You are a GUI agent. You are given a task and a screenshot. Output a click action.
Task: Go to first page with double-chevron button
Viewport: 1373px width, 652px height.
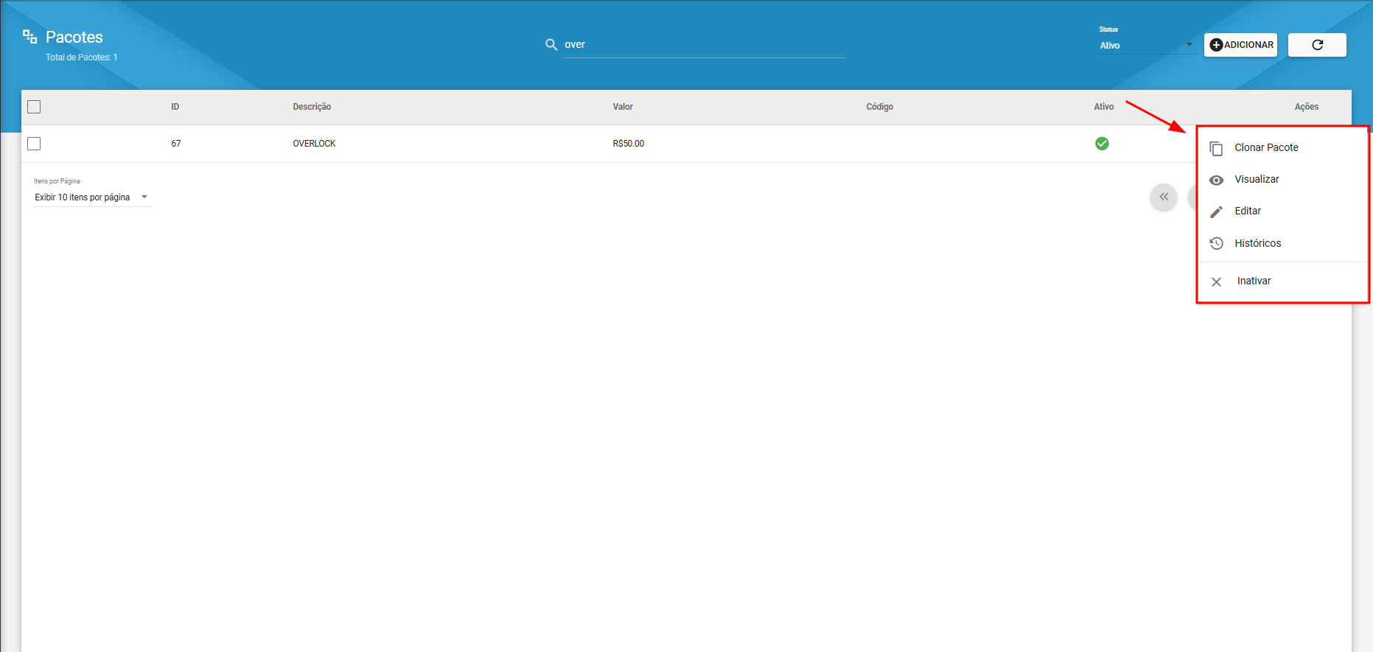click(x=1164, y=197)
